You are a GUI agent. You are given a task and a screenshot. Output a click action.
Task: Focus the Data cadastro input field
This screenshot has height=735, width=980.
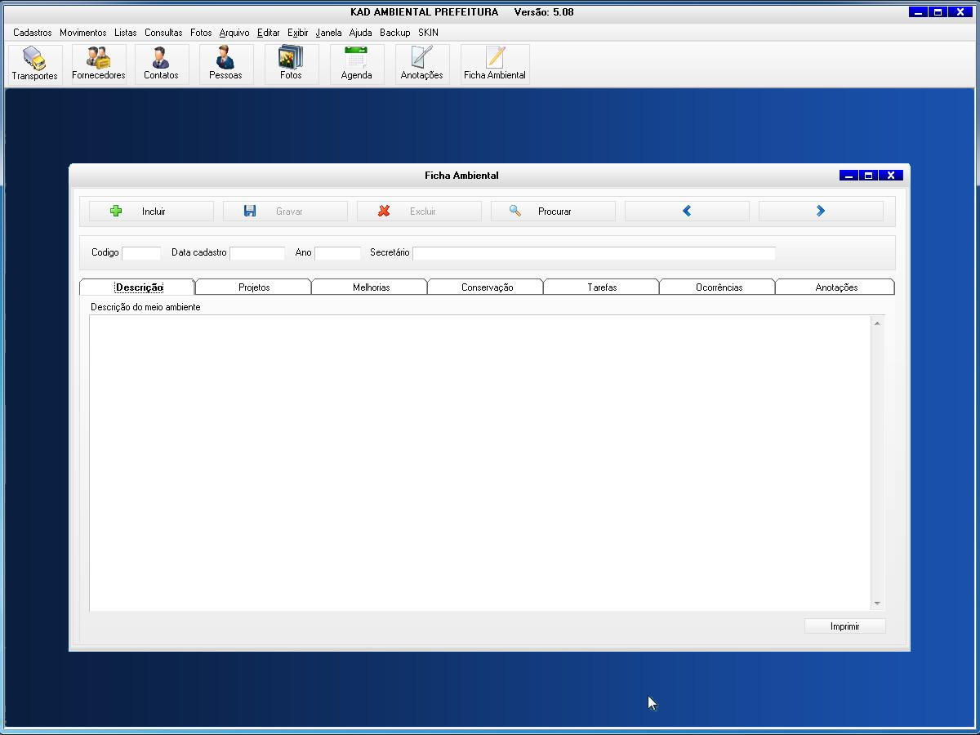click(257, 253)
